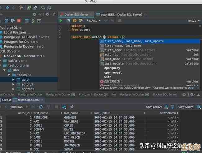The height and width of the screenshot is (153, 202).
Task: Close the testdb.dbo.actor result tab
Action: [x=42, y=100]
